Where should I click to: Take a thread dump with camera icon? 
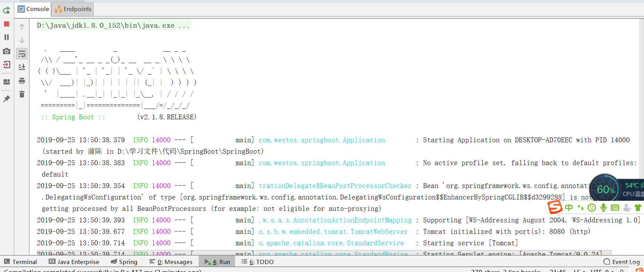tap(6, 51)
